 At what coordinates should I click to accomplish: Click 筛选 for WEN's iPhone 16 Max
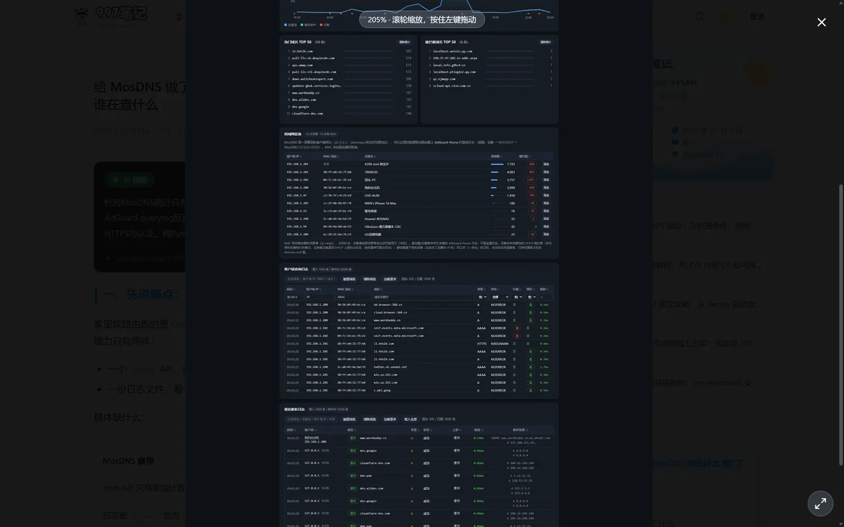tap(546, 204)
